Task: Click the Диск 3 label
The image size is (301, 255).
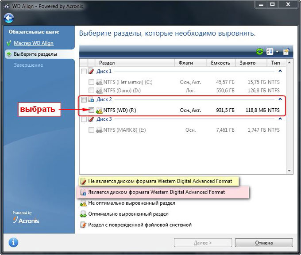Action: coord(104,119)
